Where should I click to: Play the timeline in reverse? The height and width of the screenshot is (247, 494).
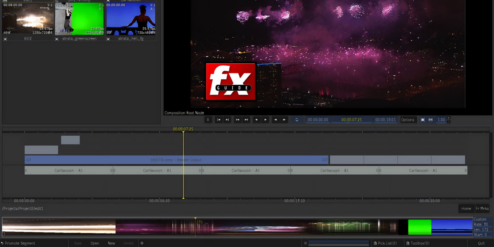point(257,120)
